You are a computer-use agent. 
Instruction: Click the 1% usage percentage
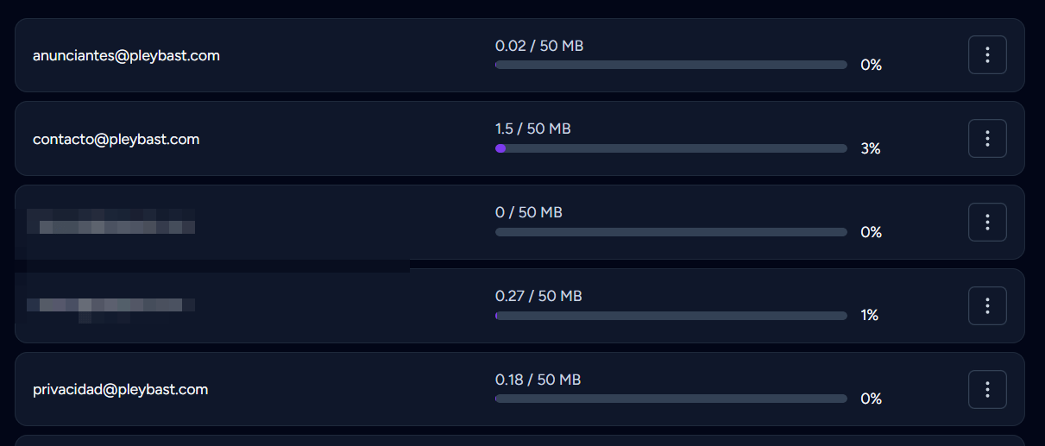pyautogui.click(x=869, y=316)
